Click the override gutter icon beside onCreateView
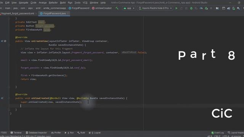This screenshot has height=137, width=244. 2,41
